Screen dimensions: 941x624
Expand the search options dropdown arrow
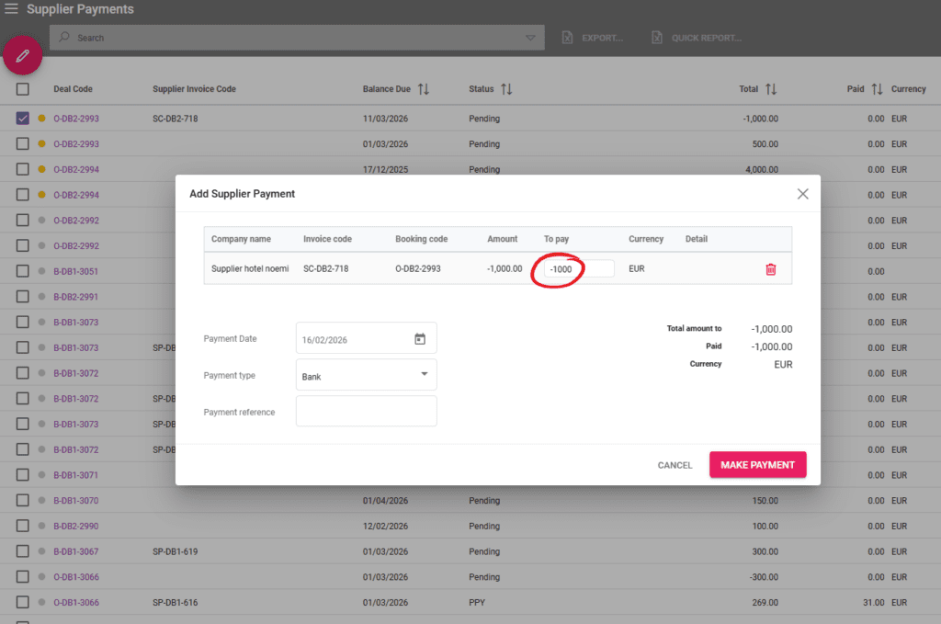click(x=530, y=37)
